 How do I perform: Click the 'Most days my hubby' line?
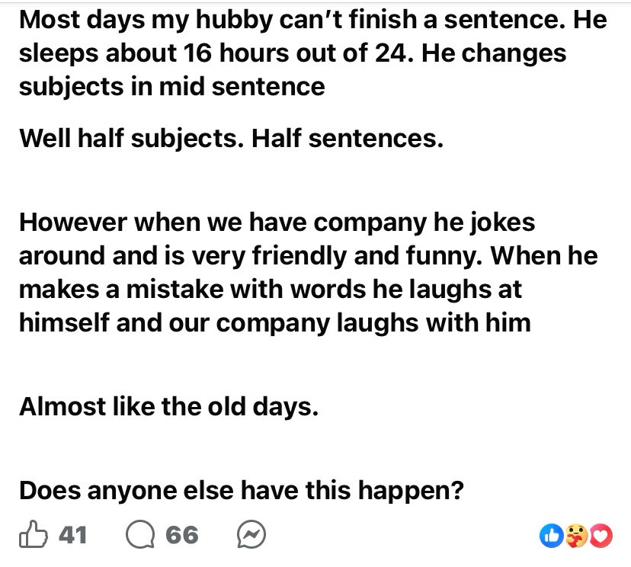click(312, 20)
